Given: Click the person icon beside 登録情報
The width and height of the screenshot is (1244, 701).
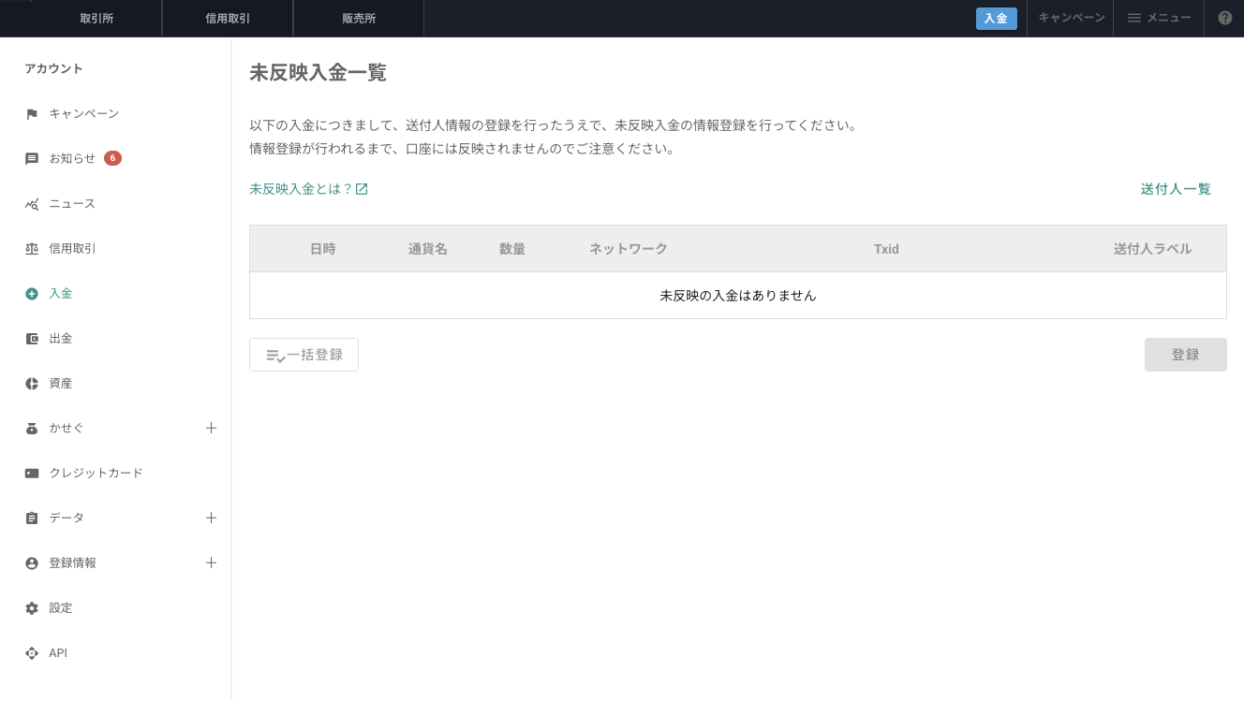Looking at the screenshot, I should 32,563.
